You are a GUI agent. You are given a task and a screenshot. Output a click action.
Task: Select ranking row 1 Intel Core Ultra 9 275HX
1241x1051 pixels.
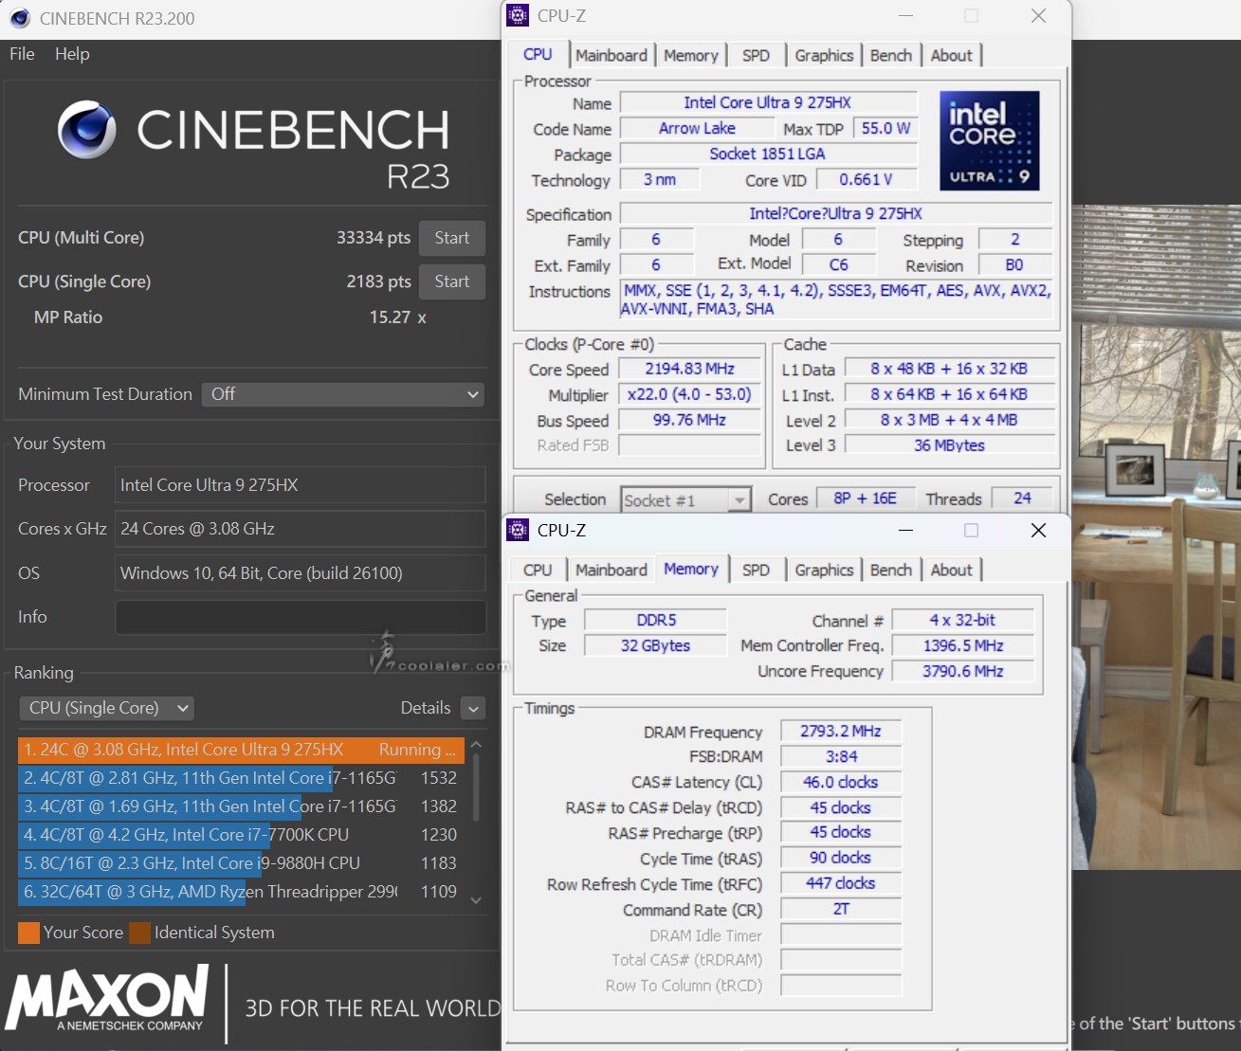point(241,750)
